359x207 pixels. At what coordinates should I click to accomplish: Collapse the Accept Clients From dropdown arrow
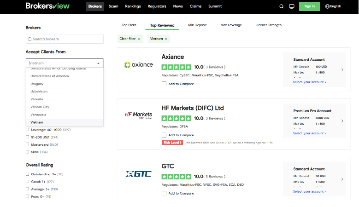(x=98, y=63)
